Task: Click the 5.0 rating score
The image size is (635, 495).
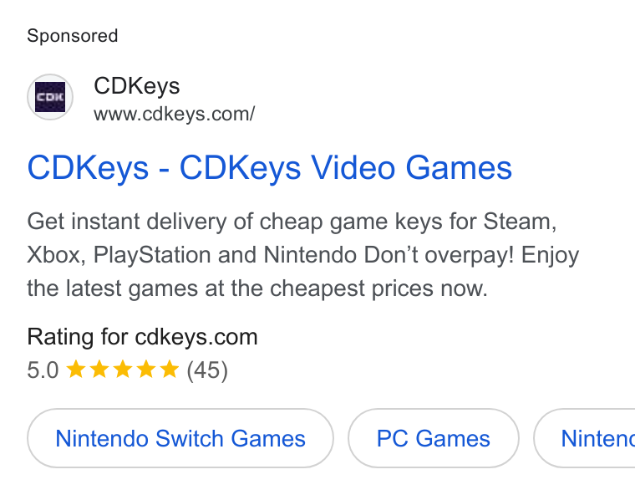Action: coord(43,370)
